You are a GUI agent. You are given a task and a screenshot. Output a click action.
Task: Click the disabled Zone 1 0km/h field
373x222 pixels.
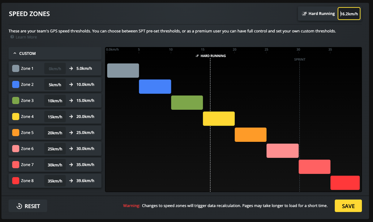(55, 69)
